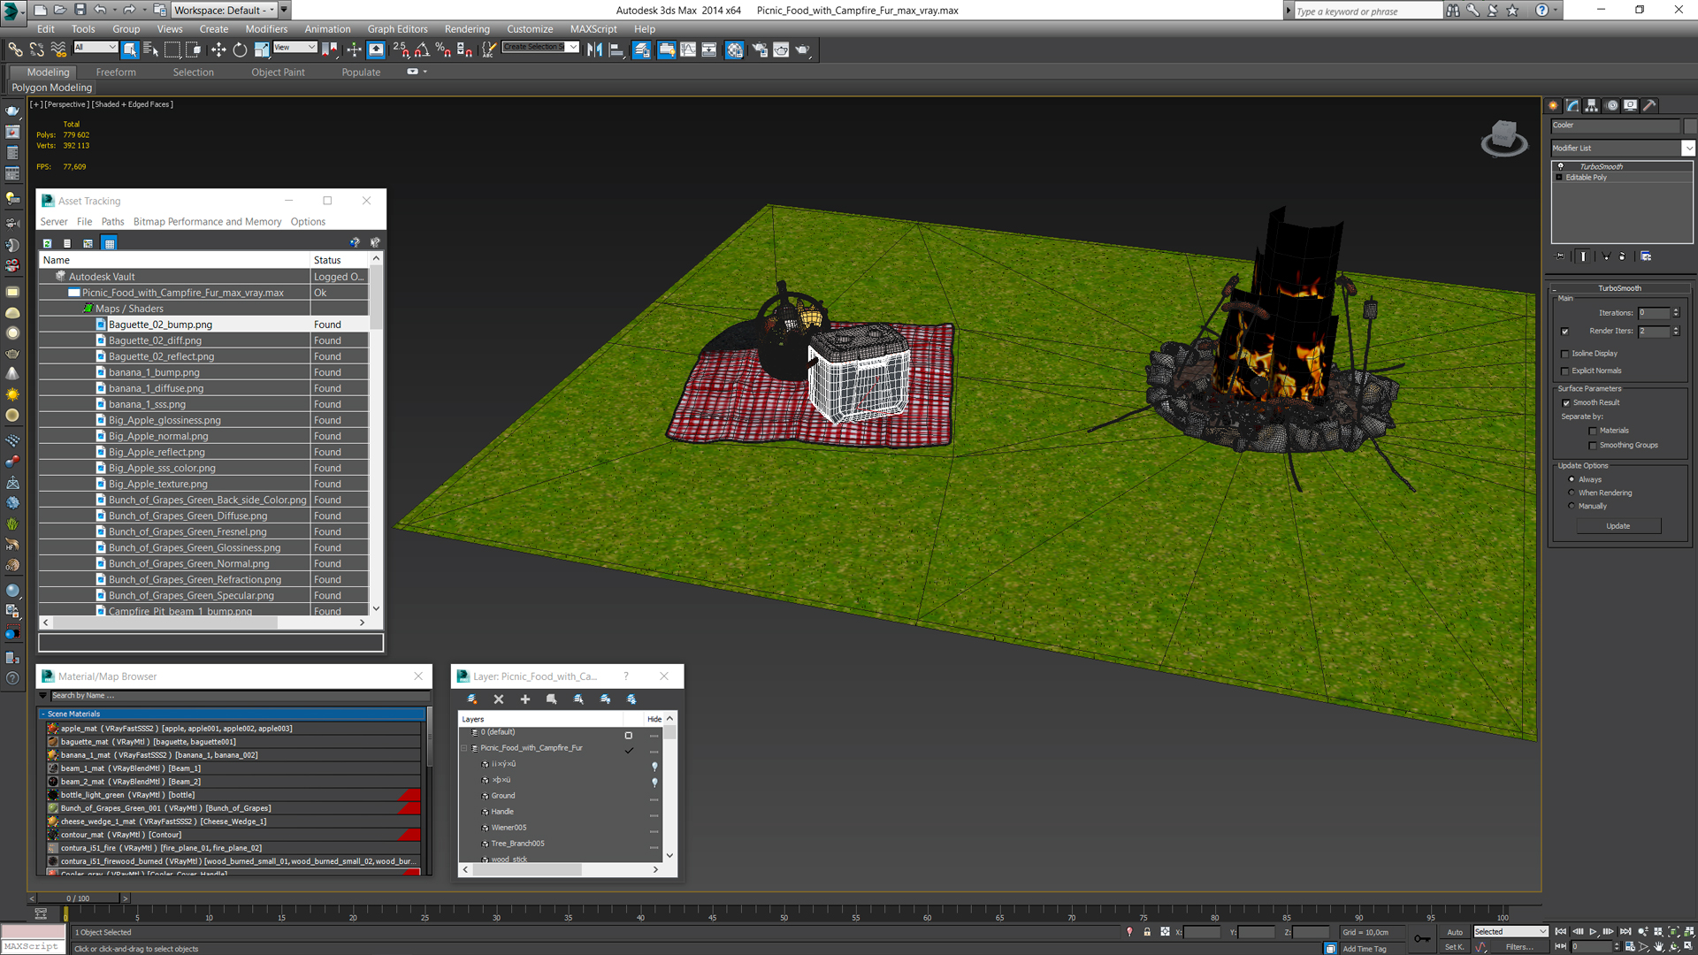Toggle the Smooth Result checkbox
This screenshot has width=1698, height=955.
coord(1566,403)
